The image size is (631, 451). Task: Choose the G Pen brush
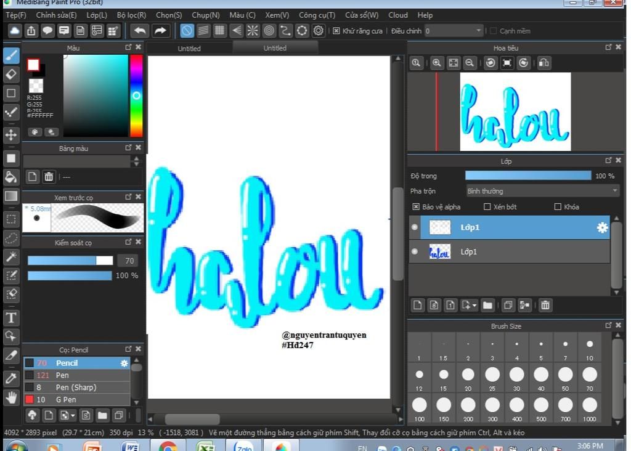pos(77,399)
